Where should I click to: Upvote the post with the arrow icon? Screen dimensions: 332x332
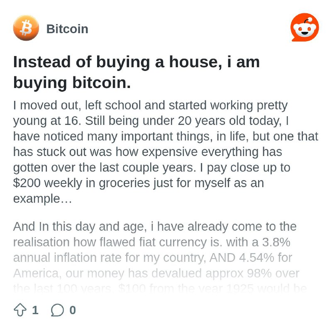click(x=20, y=310)
